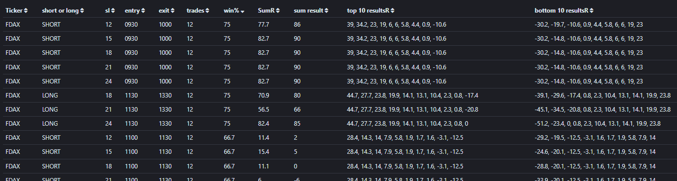Click entry 1100 in the row with SumR 15.4
The width and height of the screenshot is (677, 181).
click(x=131, y=151)
